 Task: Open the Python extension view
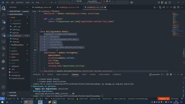pos(3,61)
